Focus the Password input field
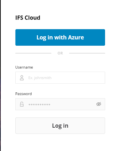Viewport: 119px width, 151px height. 60,104
